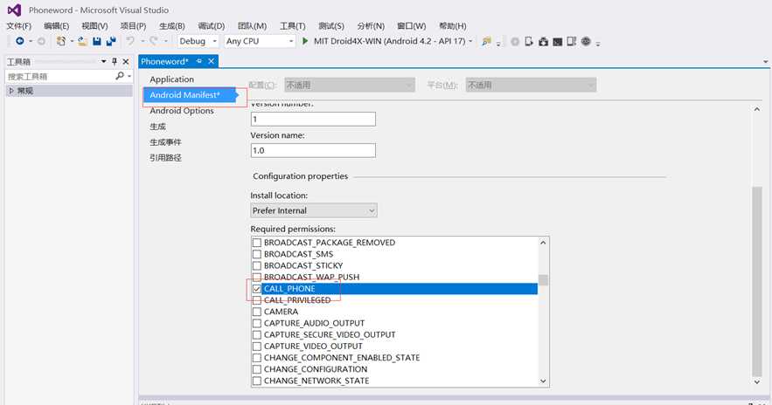Image resolution: width=772 pixels, height=405 pixels.
Task: Click the Toolbox search input field
Action: 59,76
